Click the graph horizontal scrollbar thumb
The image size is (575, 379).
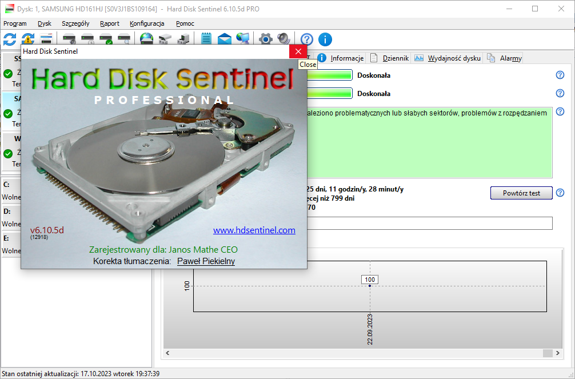tap(548, 353)
